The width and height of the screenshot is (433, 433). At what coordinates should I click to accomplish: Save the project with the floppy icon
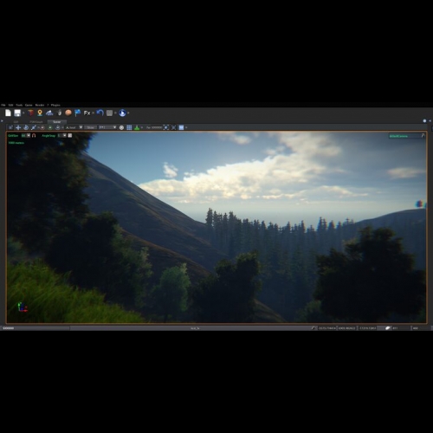[x=17, y=113]
